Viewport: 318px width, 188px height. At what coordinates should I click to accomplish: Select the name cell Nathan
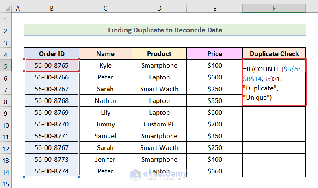pos(105,100)
